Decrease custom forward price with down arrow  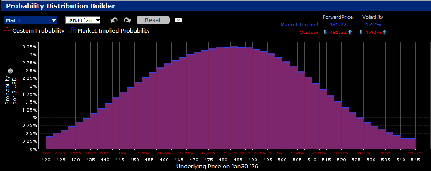coord(325,32)
